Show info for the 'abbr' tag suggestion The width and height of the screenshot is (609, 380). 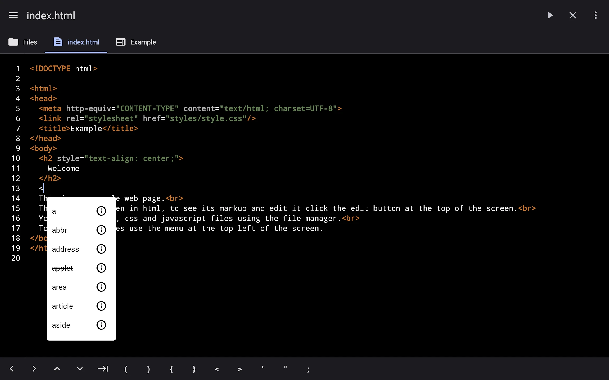(x=101, y=230)
